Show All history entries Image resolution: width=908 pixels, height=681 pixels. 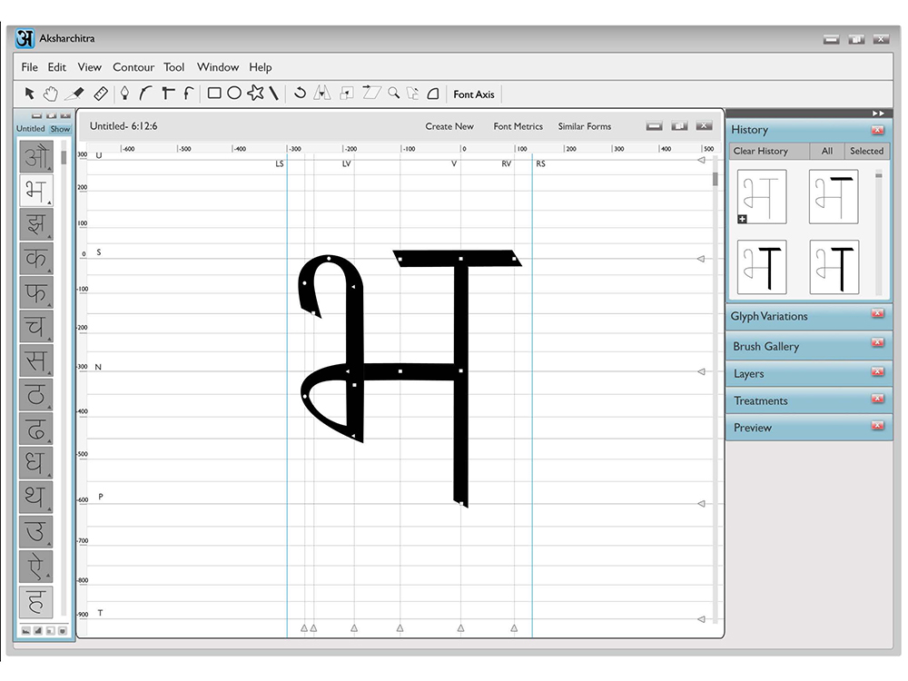point(827,151)
